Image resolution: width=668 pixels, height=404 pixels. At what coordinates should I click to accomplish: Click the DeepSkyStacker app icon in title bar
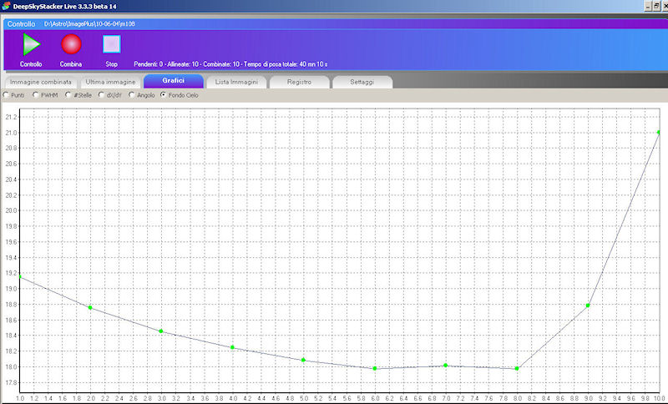6,6
